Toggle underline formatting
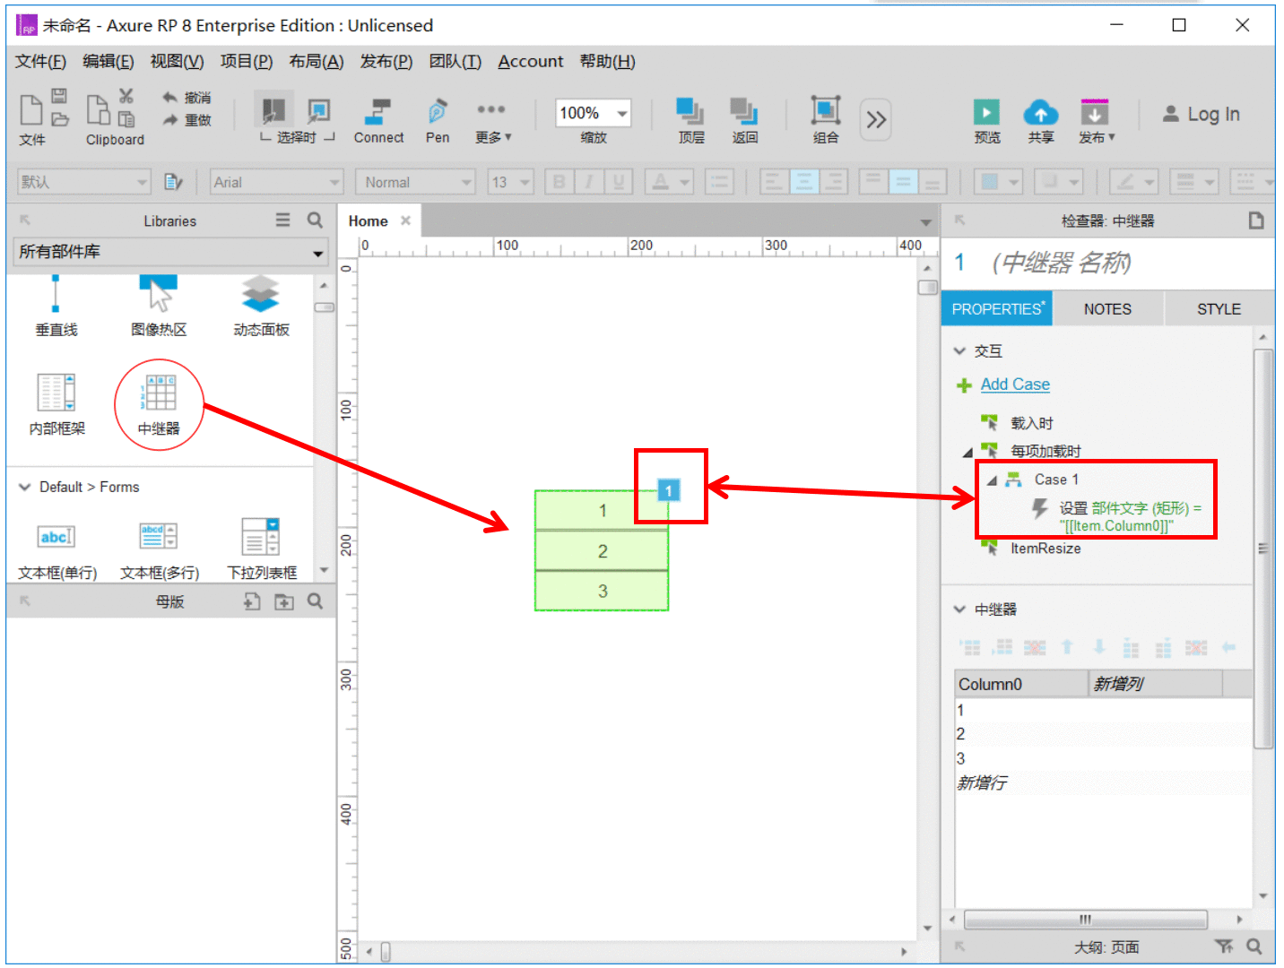 click(618, 182)
